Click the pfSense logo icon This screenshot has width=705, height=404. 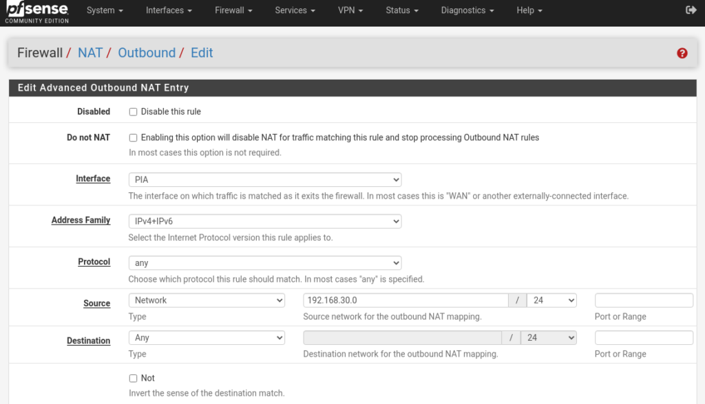37,12
